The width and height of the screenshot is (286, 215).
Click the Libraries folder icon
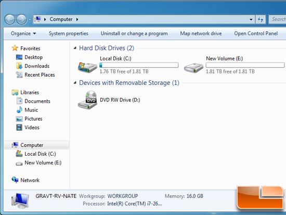point(15,92)
